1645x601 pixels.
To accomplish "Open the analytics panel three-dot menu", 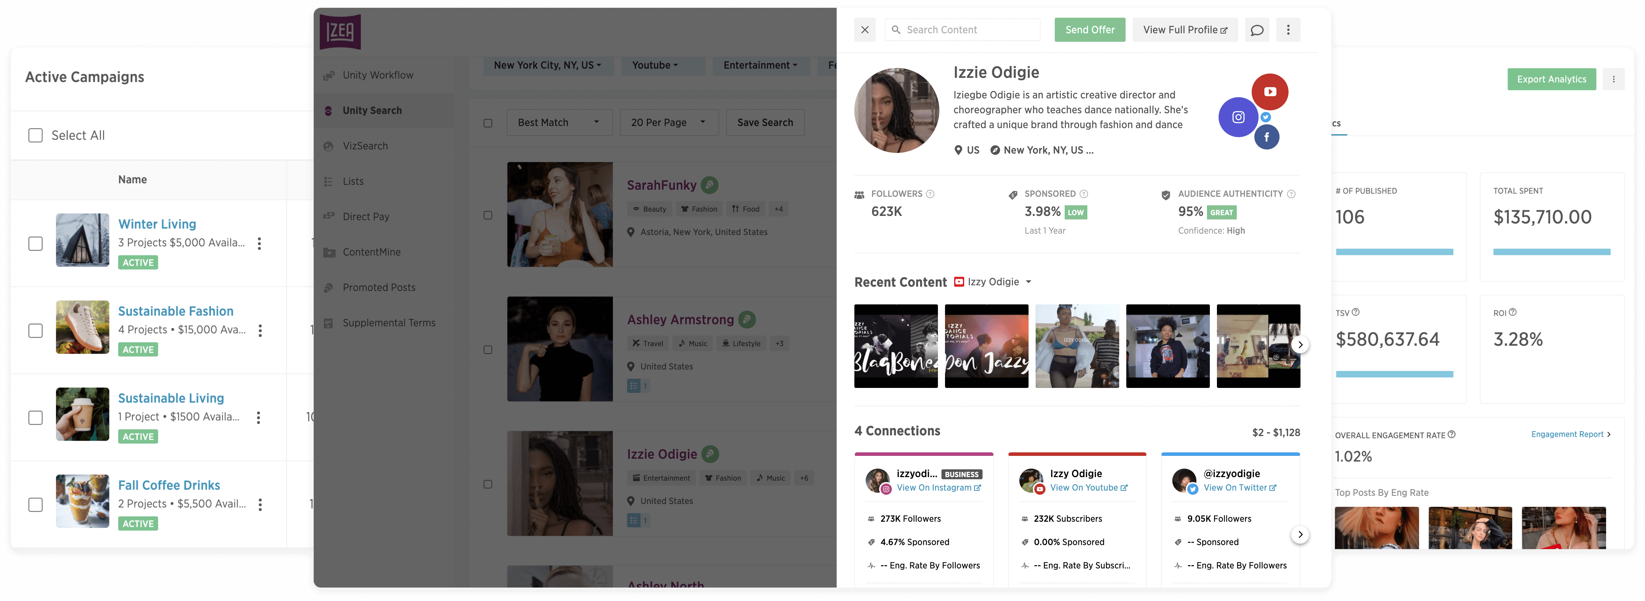I will click(1613, 79).
